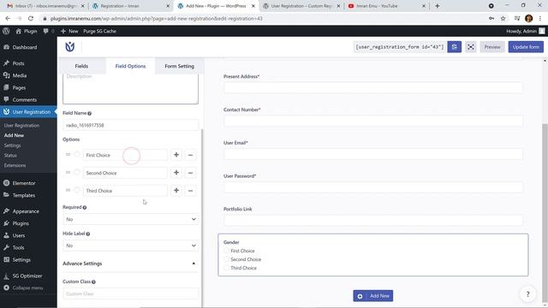Remove the Second Choice option with minus
The height and width of the screenshot is (308, 548).
pos(190,173)
